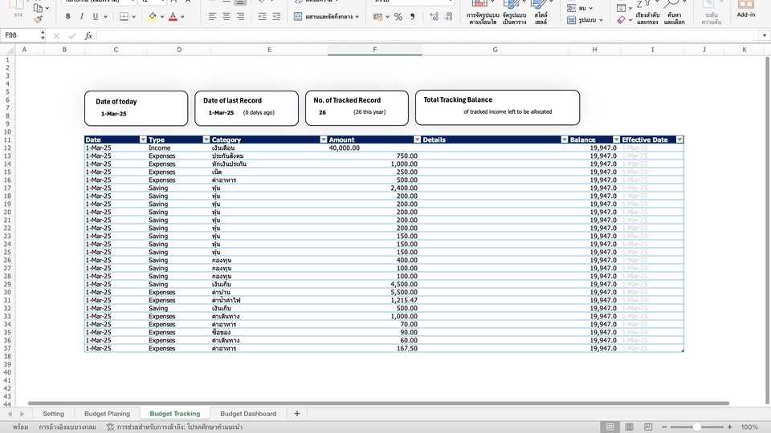
Task: Apply italic formatting
Action: point(83,16)
